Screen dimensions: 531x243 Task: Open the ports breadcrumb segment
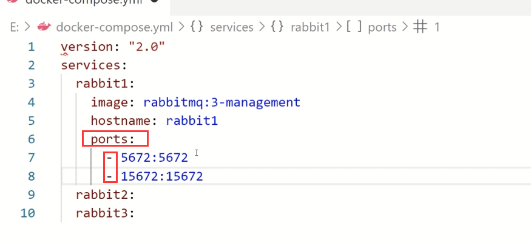[382, 28]
